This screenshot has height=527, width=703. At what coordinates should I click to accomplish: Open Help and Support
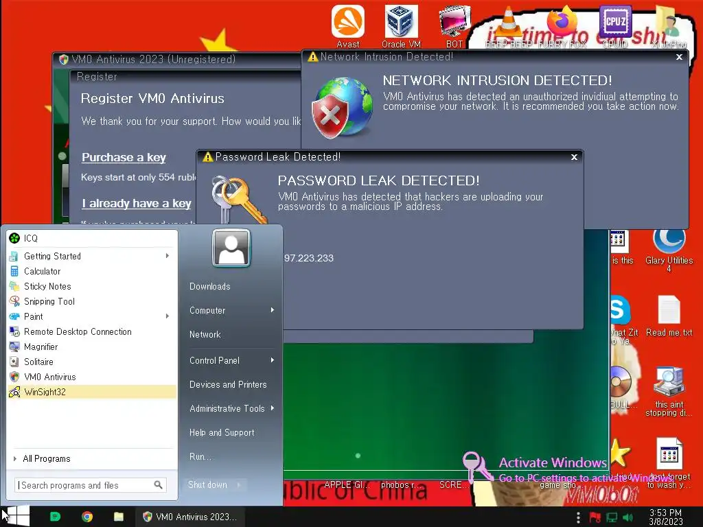pyautogui.click(x=222, y=432)
